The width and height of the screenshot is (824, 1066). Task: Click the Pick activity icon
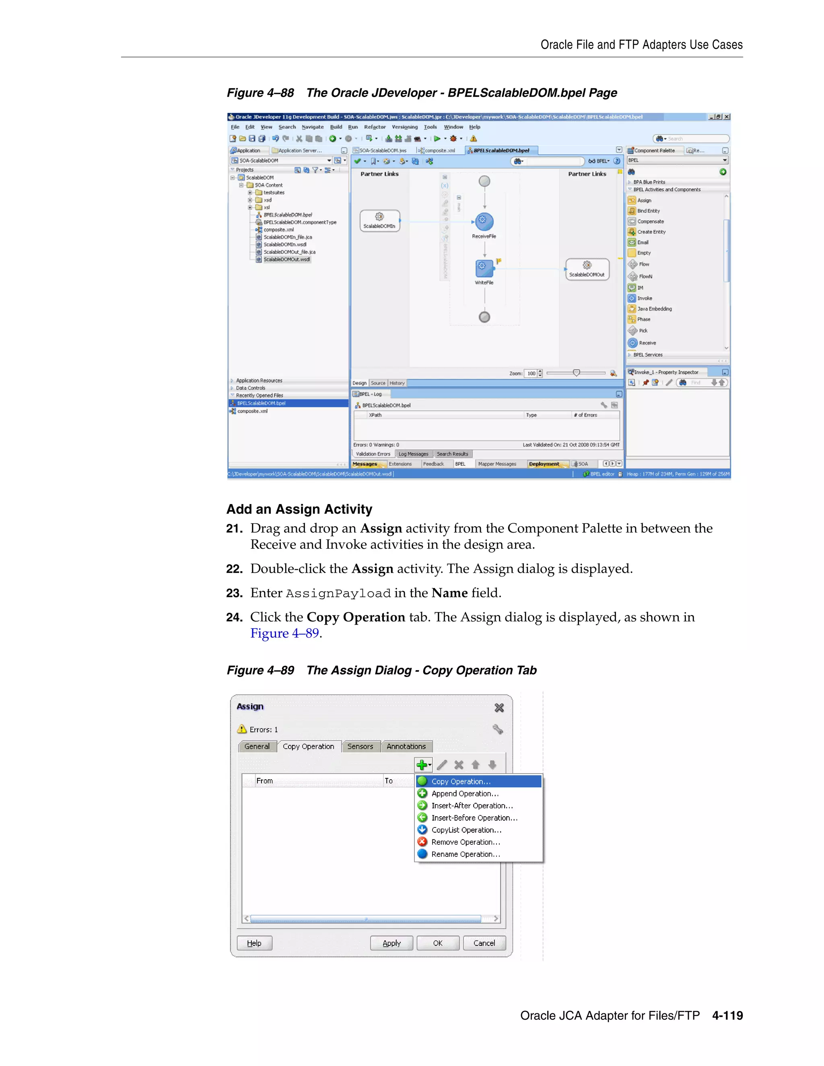coord(632,330)
